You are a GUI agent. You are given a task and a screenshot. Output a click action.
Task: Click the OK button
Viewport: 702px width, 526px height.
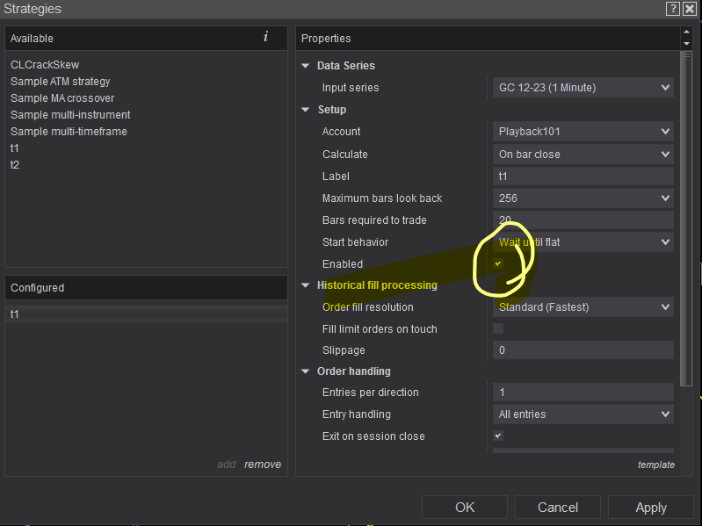[465, 508]
